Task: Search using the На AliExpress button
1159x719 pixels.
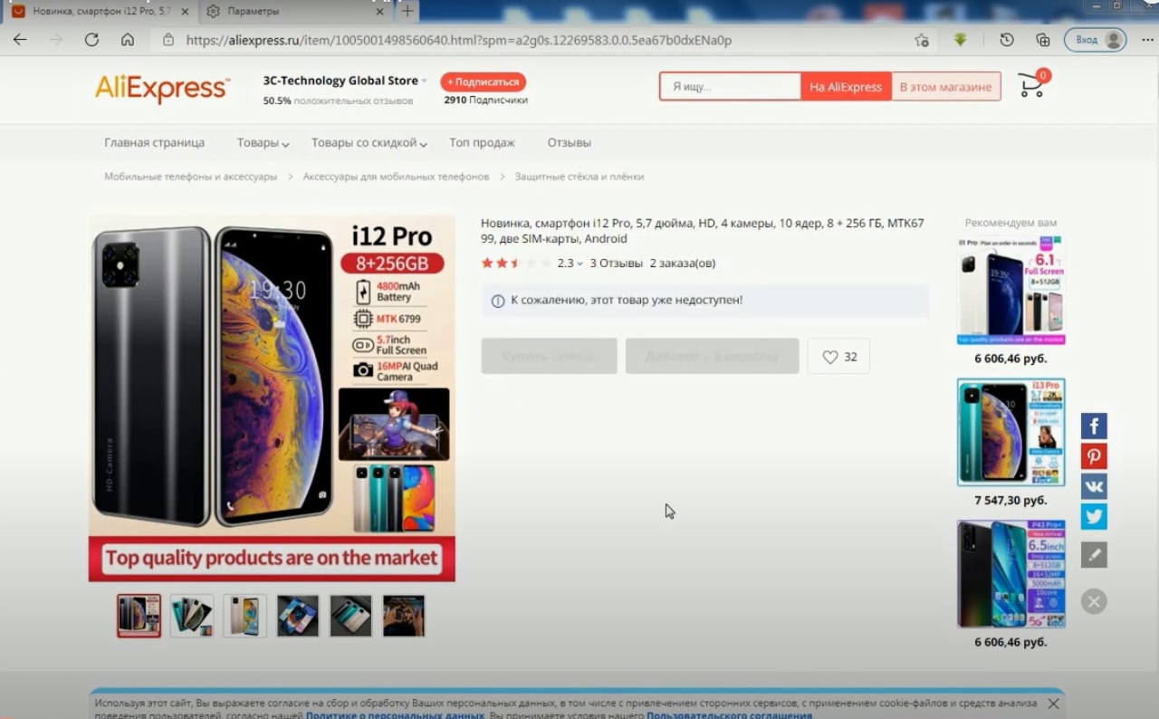Action: (x=846, y=87)
